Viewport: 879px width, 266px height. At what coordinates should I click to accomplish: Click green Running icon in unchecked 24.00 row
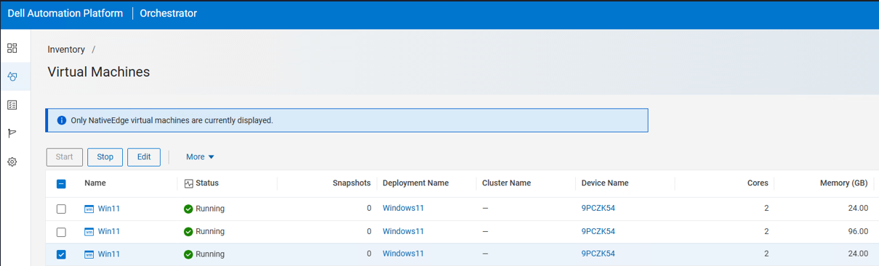pos(188,209)
